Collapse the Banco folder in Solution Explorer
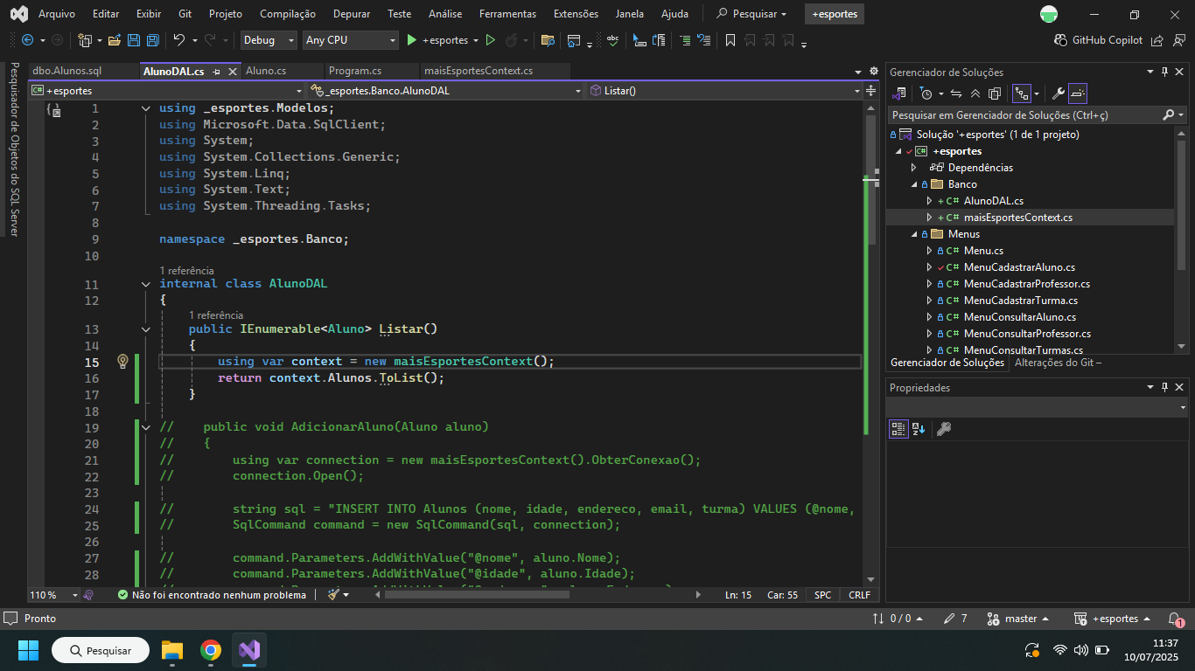This screenshot has width=1195, height=671. click(x=913, y=184)
